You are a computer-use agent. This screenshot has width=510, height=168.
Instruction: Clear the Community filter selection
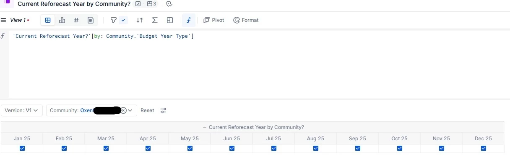point(123,110)
